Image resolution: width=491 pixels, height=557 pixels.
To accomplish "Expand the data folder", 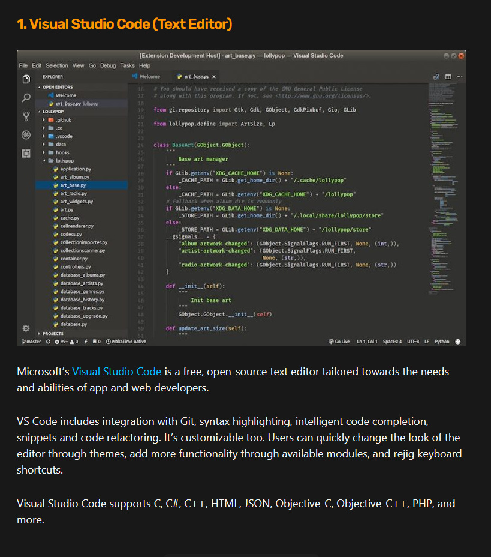I will coord(61,145).
